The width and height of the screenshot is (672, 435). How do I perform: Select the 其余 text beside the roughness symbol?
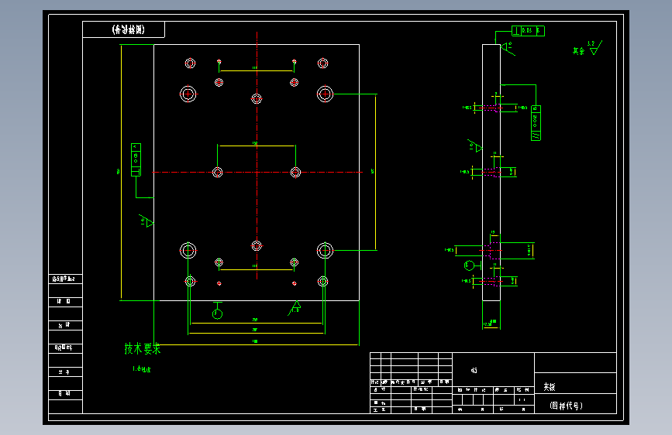[x=578, y=51]
